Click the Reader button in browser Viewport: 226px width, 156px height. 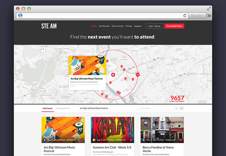pos(197,16)
